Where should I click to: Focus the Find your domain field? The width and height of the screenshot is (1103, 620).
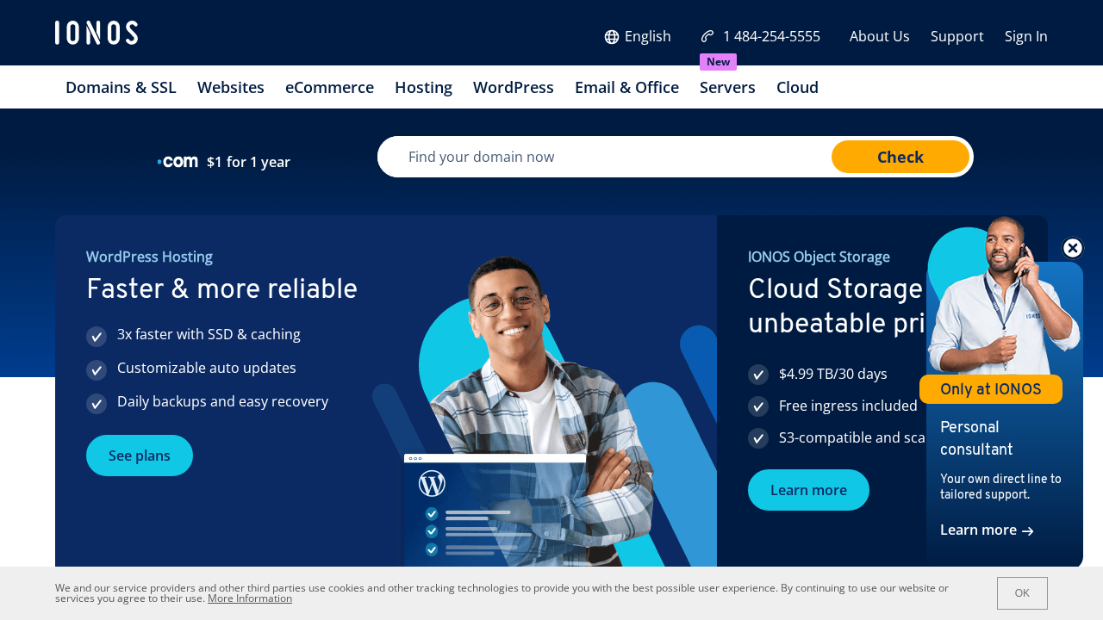pos(603,157)
